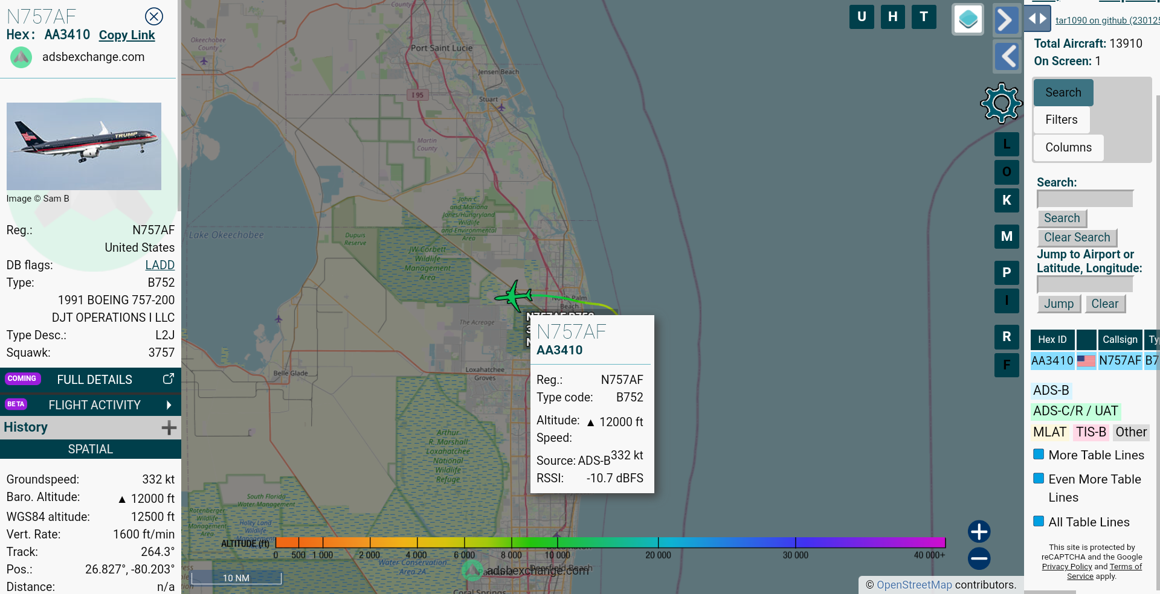Select the Filters tab
The height and width of the screenshot is (594, 1160).
(1062, 120)
